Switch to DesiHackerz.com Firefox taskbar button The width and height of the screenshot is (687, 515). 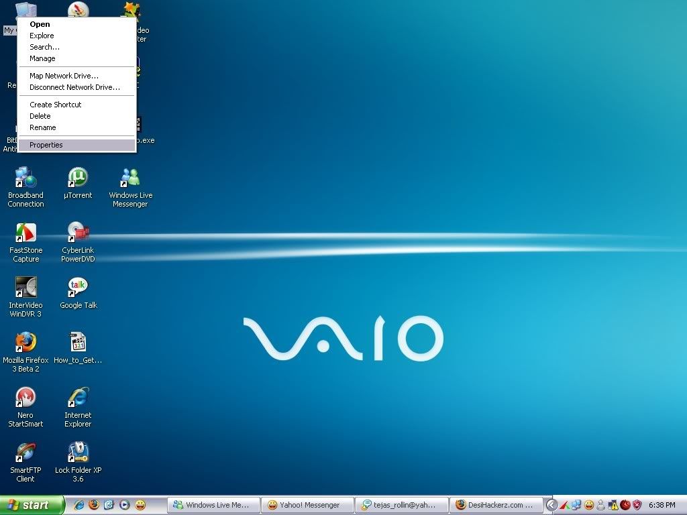[496, 505]
